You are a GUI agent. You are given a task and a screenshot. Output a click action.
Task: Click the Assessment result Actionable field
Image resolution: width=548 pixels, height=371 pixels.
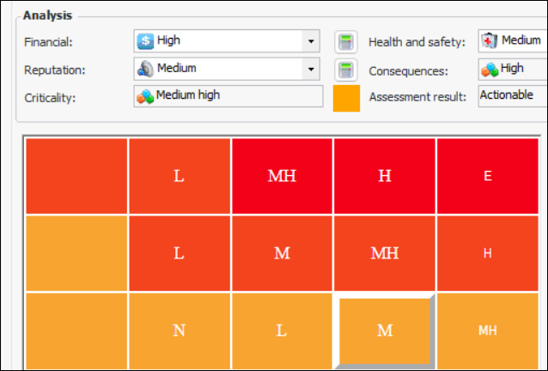click(511, 95)
